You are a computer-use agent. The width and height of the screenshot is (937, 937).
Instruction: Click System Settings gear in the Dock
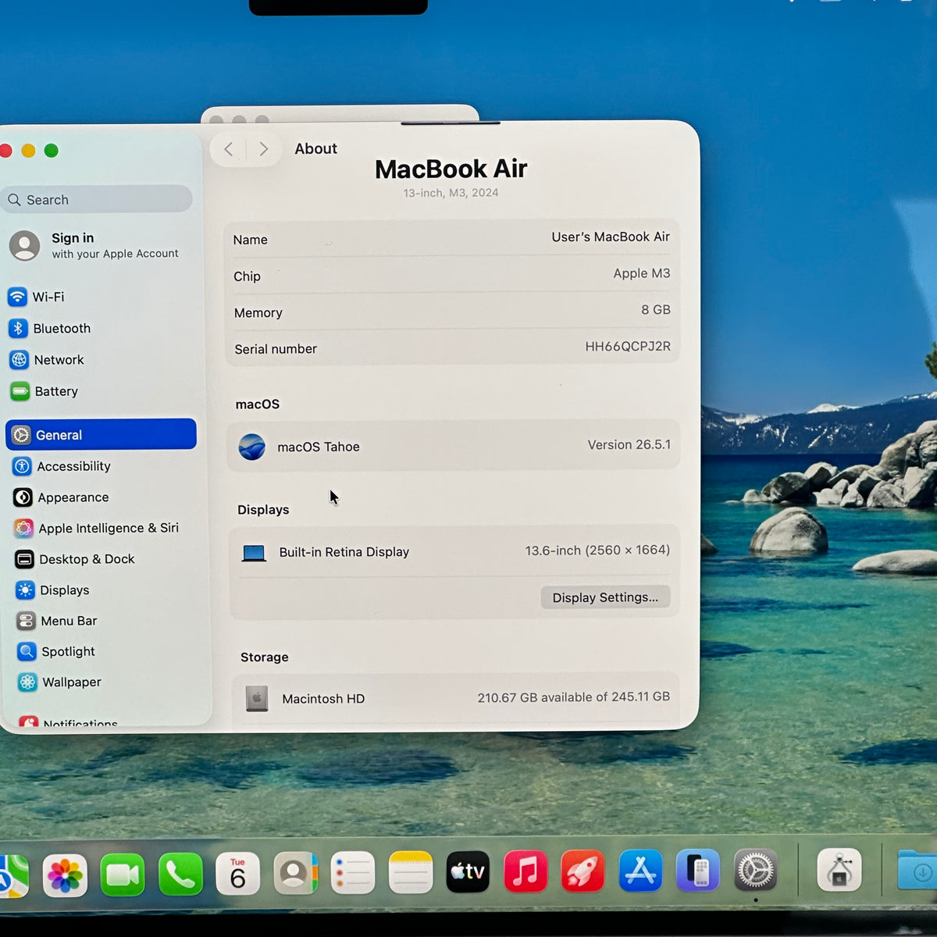[x=756, y=870]
